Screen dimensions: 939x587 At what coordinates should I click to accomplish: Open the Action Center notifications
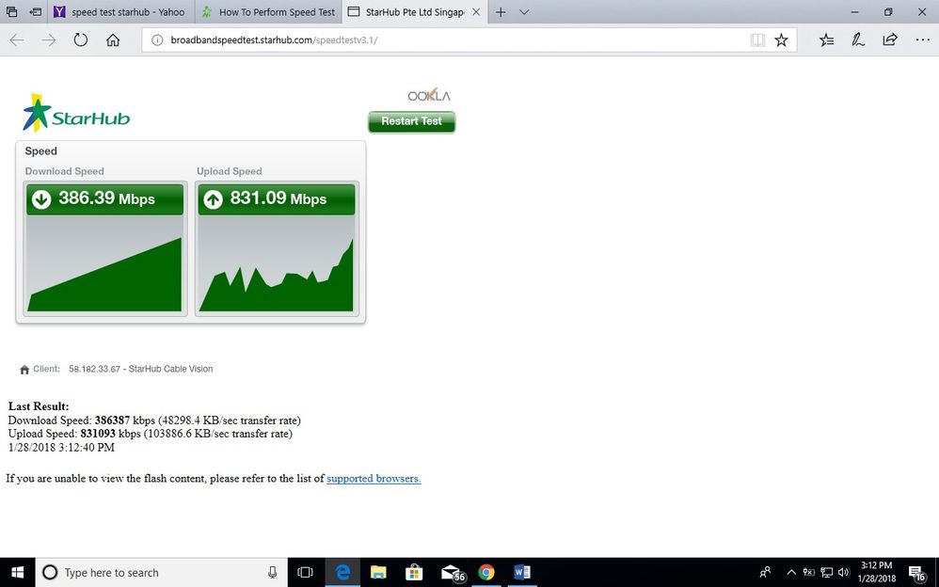click(916, 573)
